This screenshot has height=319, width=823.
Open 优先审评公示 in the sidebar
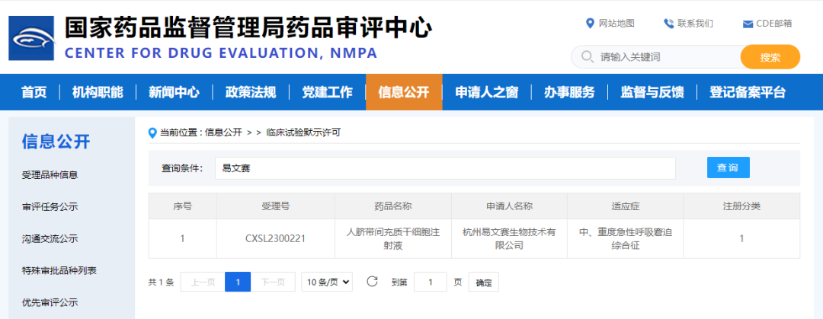click(x=50, y=303)
